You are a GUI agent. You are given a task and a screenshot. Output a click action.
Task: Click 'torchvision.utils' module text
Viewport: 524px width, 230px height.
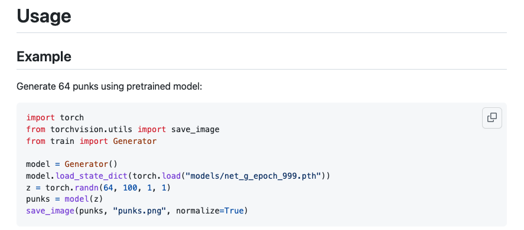91,129
